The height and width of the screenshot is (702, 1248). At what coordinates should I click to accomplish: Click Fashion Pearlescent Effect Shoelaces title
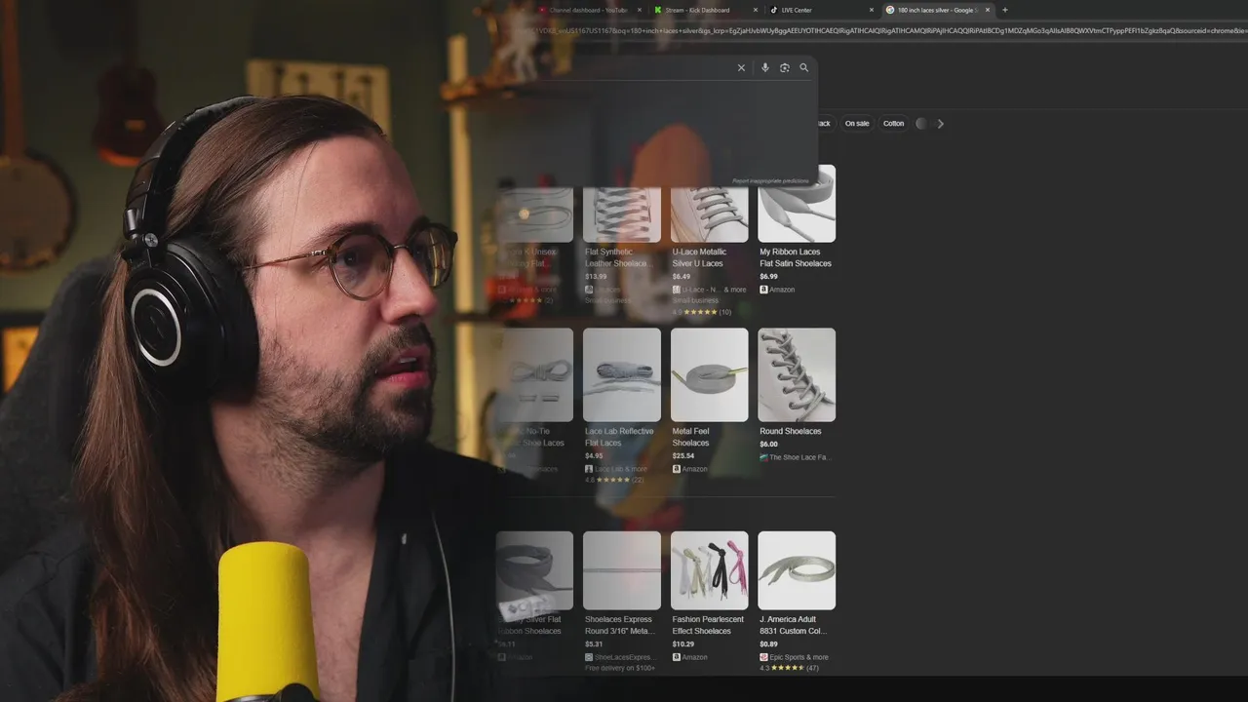point(708,625)
